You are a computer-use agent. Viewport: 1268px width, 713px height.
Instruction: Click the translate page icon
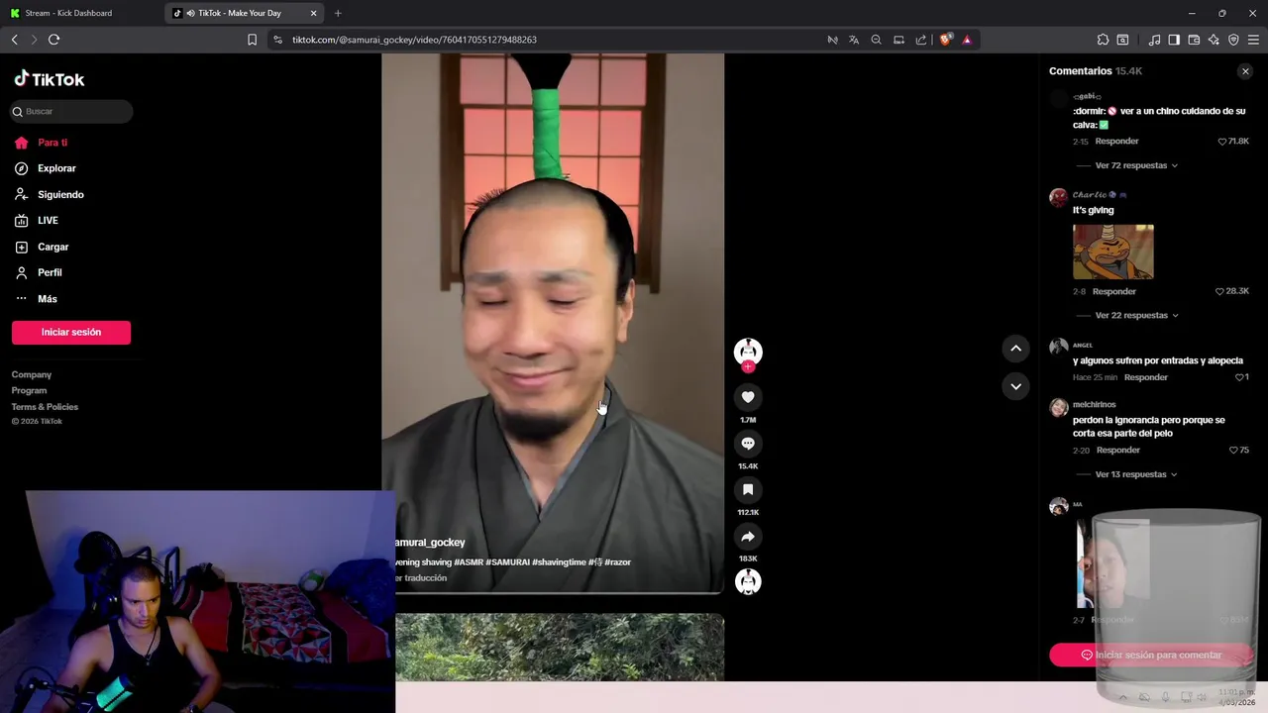[854, 40]
